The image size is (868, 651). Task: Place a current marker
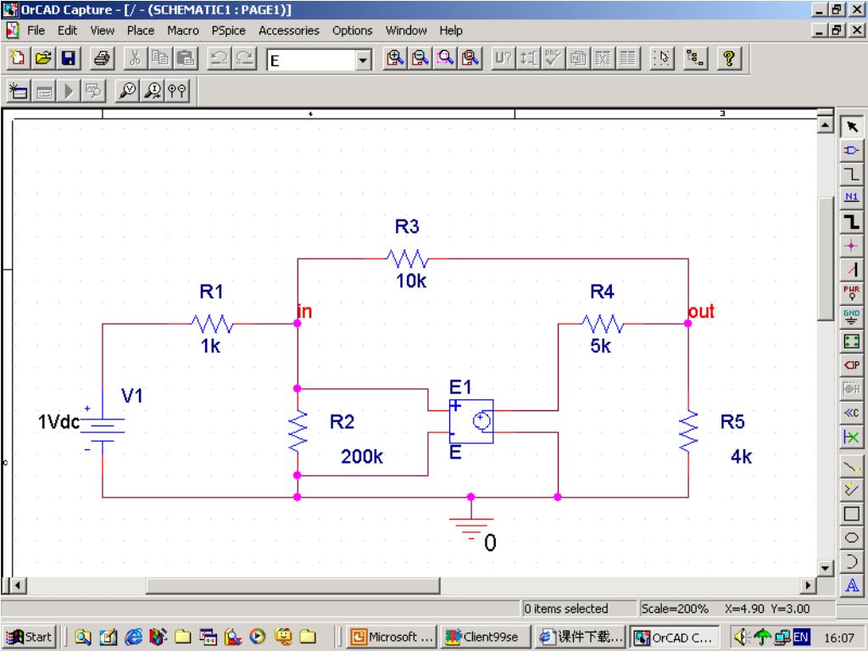[153, 91]
